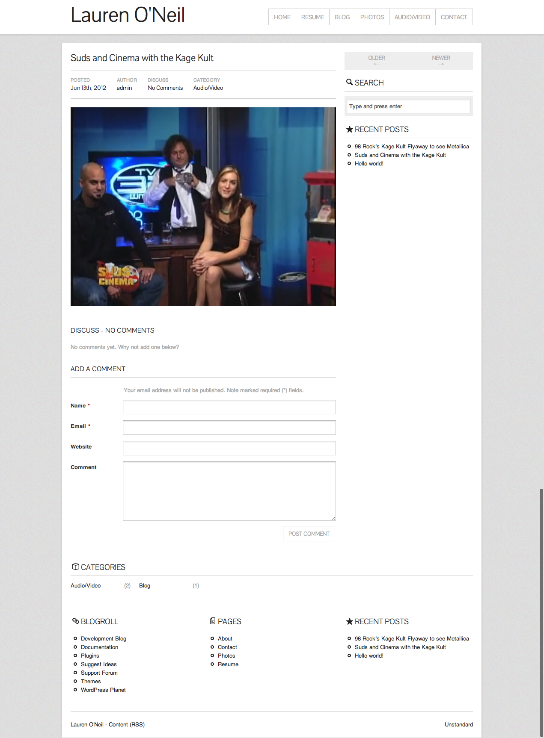
Task: Open footer 'Hello world!' post
Action: click(369, 655)
